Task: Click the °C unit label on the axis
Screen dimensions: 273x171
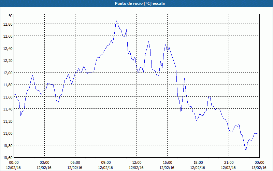Action: 11,16
